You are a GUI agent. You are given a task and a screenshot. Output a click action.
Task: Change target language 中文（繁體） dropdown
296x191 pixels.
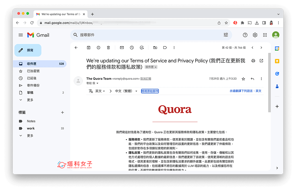[126, 91]
